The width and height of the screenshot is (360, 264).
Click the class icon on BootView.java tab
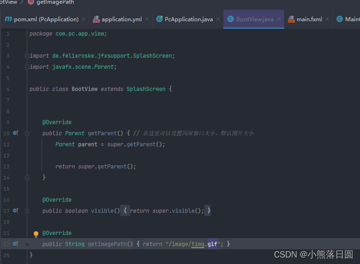coord(231,19)
